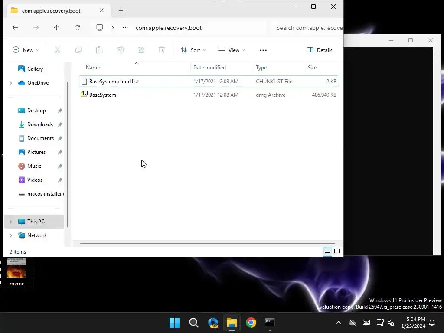Open the macos installer drive
This screenshot has height=333, width=444.
coord(41,194)
